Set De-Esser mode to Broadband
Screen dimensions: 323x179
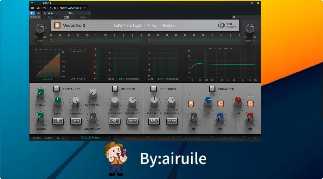[132, 79]
